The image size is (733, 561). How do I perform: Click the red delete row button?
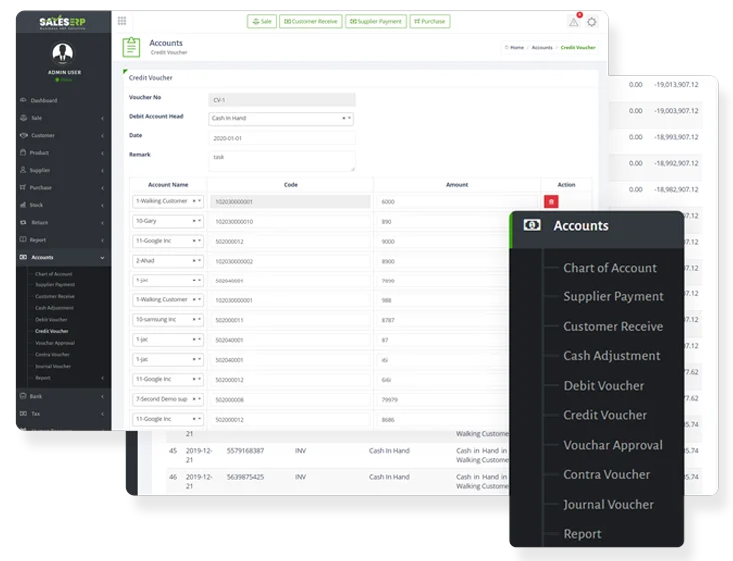click(550, 201)
